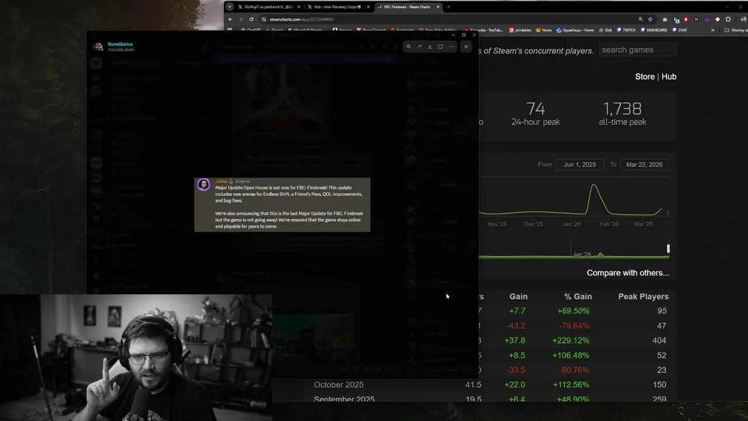Click the January peak on player chart
748x421 pixels.
pos(594,186)
